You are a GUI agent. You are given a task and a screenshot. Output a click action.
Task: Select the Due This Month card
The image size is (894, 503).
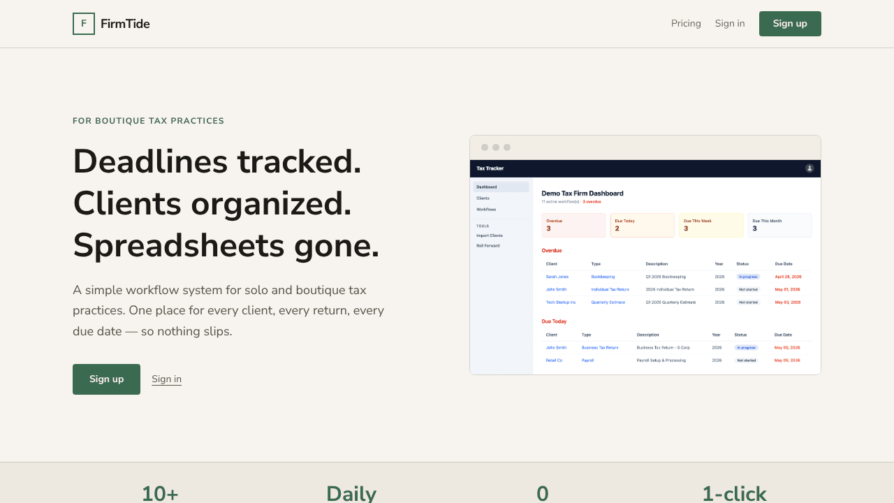pyautogui.click(x=779, y=225)
